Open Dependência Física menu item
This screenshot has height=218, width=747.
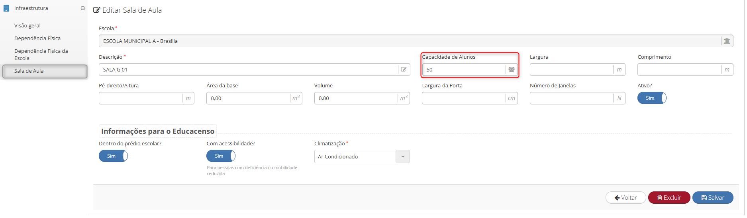(x=37, y=38)
